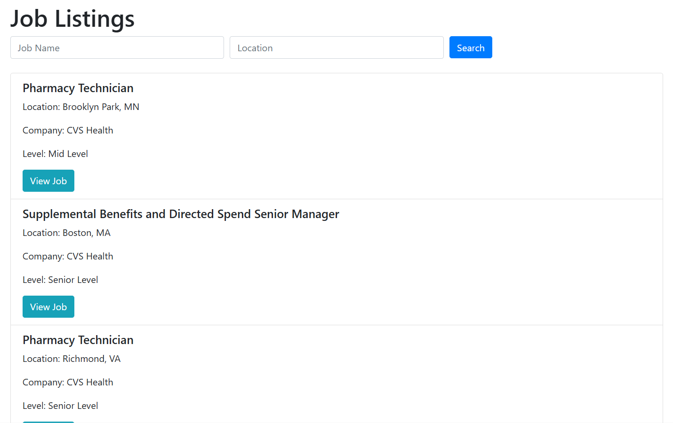Select the Pharmacy Technician title for Richmond
Screen dimensions: 673x423
click(78, 340)
